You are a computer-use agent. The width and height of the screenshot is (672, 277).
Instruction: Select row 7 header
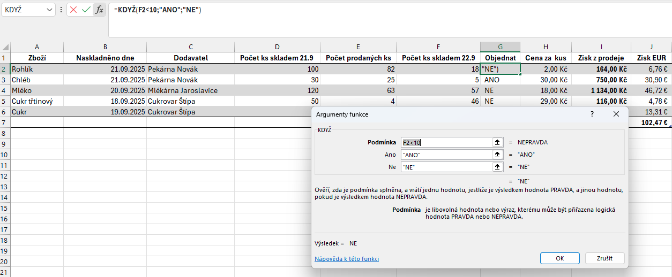point(5,122)
